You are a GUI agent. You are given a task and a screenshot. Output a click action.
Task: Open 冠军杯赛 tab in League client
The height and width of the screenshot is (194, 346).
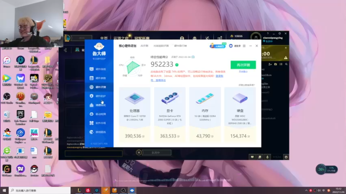click(142, 38)
